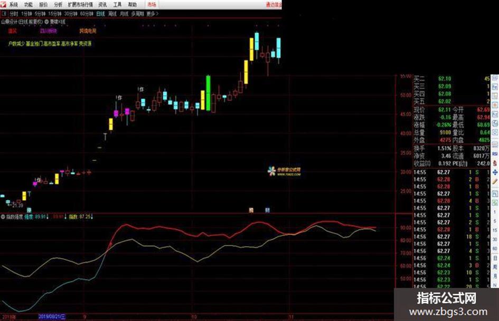Open the 扩展市场行情 menu

tap(80, 4)
